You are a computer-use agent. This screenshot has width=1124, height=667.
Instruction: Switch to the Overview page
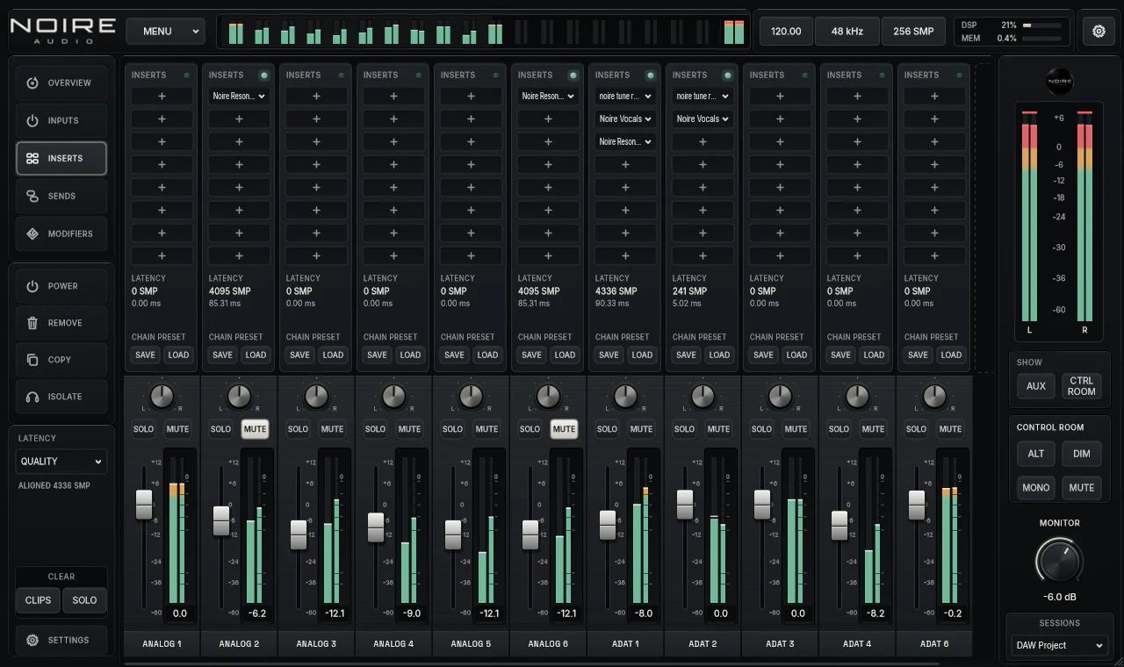point(61,82)
